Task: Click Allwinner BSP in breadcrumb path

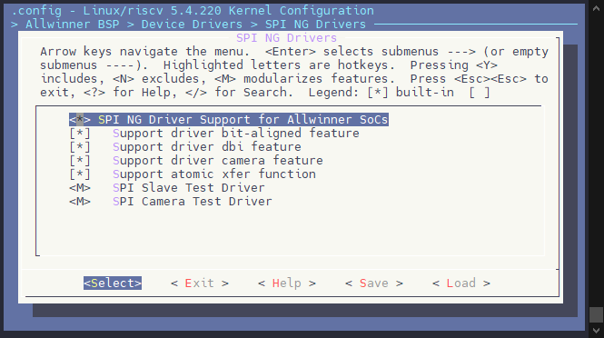Action: 73,25
